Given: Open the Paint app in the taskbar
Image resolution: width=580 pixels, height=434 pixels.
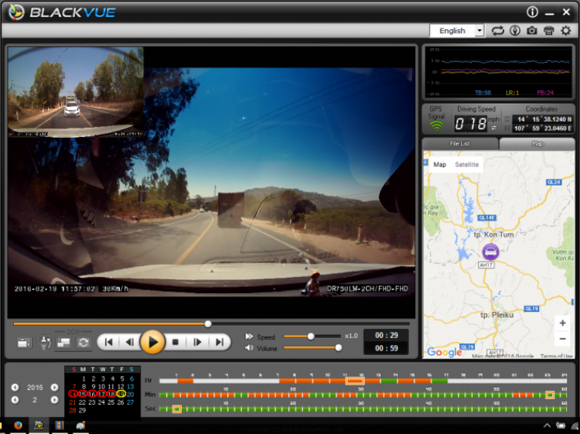Looking at the screenshot, I should pos(80,425).
